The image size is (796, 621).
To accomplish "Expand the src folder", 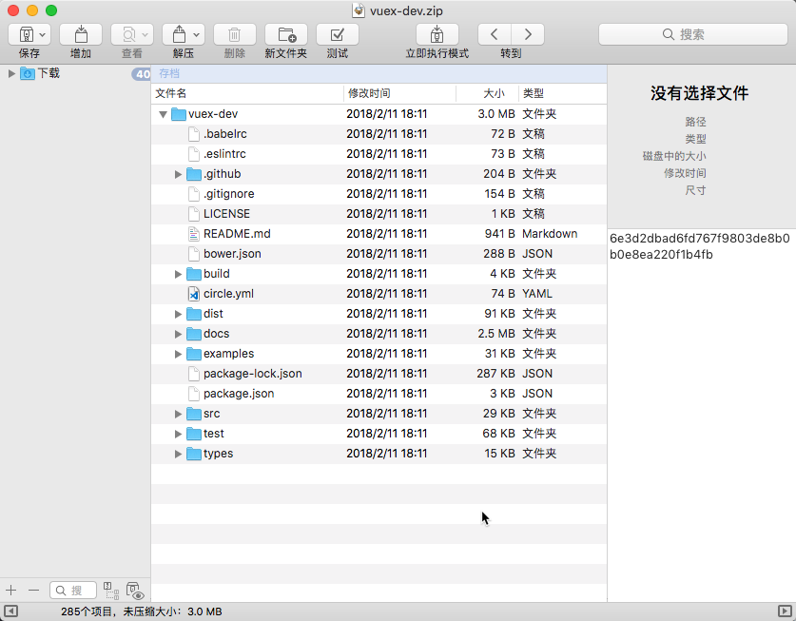I will coord(178,414).
